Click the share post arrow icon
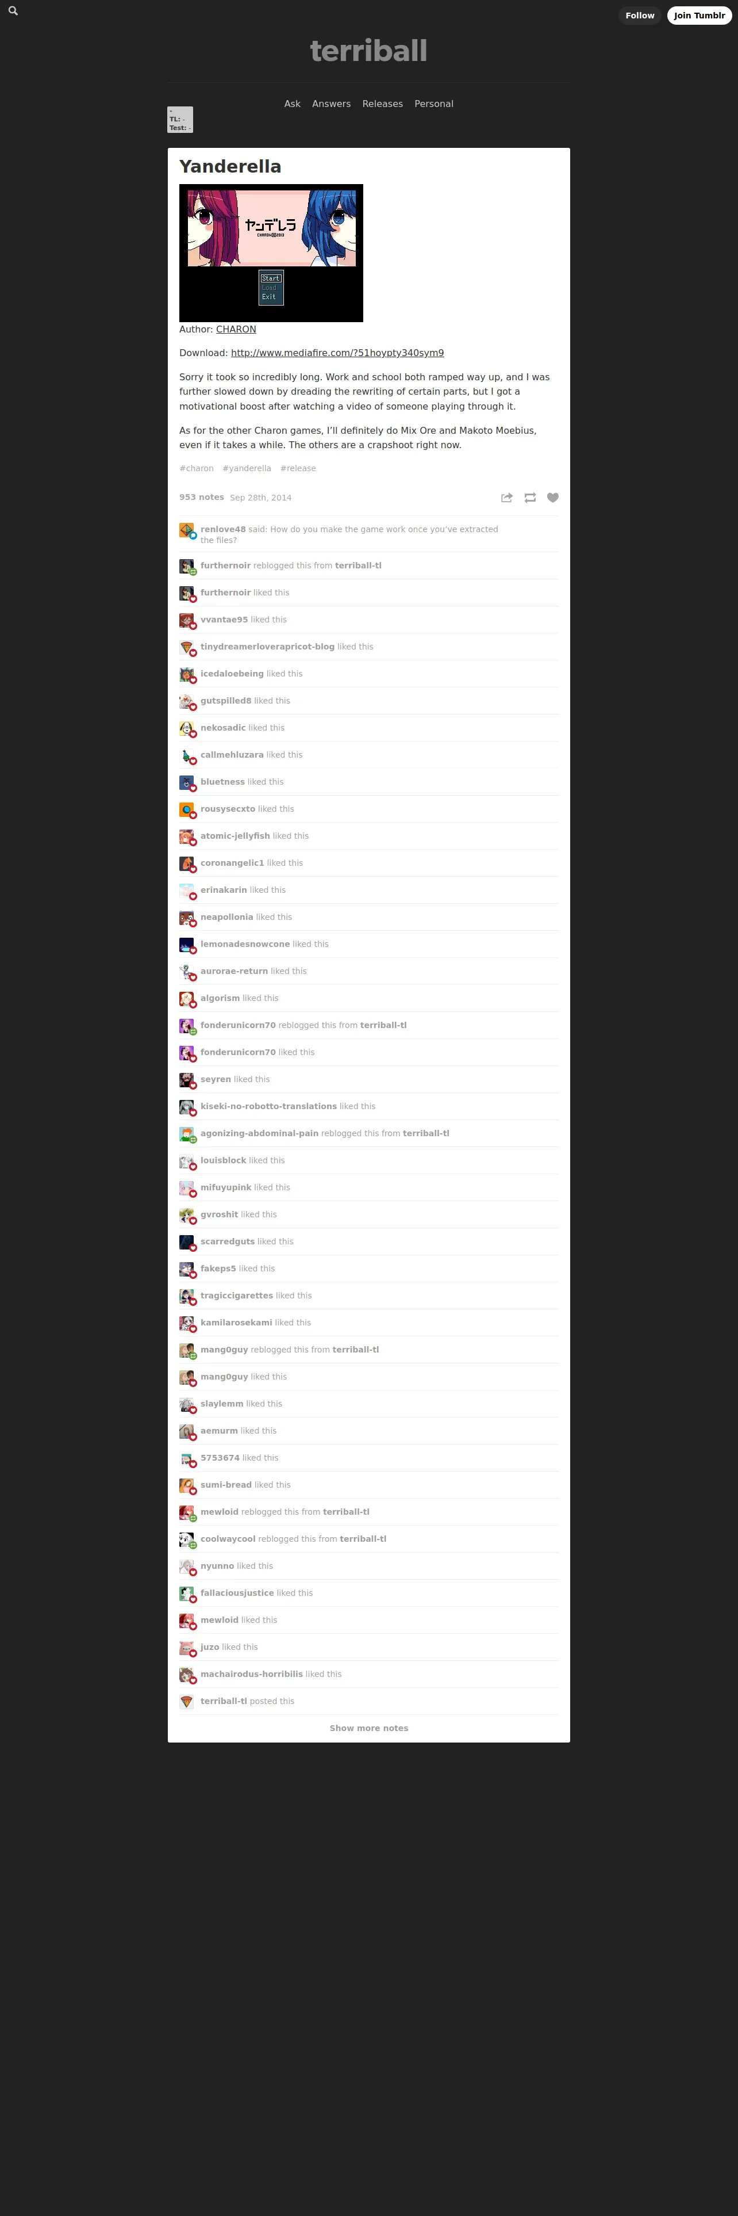Image resolution: width=738 pixels, height=2216 pixels. (507, 497)
